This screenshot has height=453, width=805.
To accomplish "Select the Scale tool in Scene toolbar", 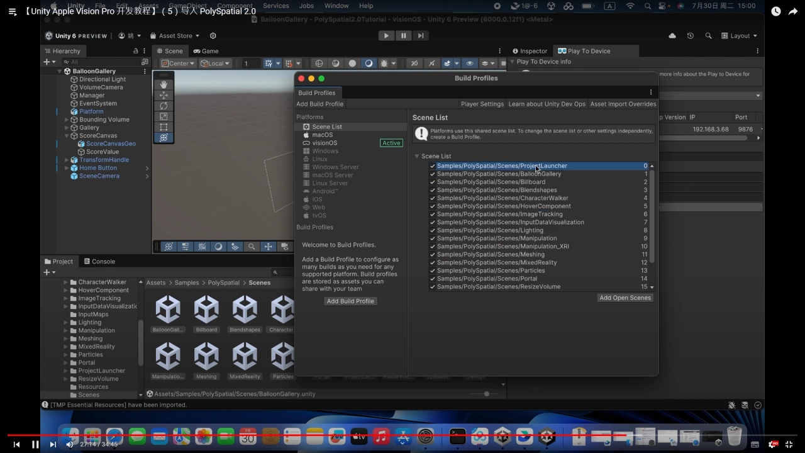I will (x=164, y=116).
